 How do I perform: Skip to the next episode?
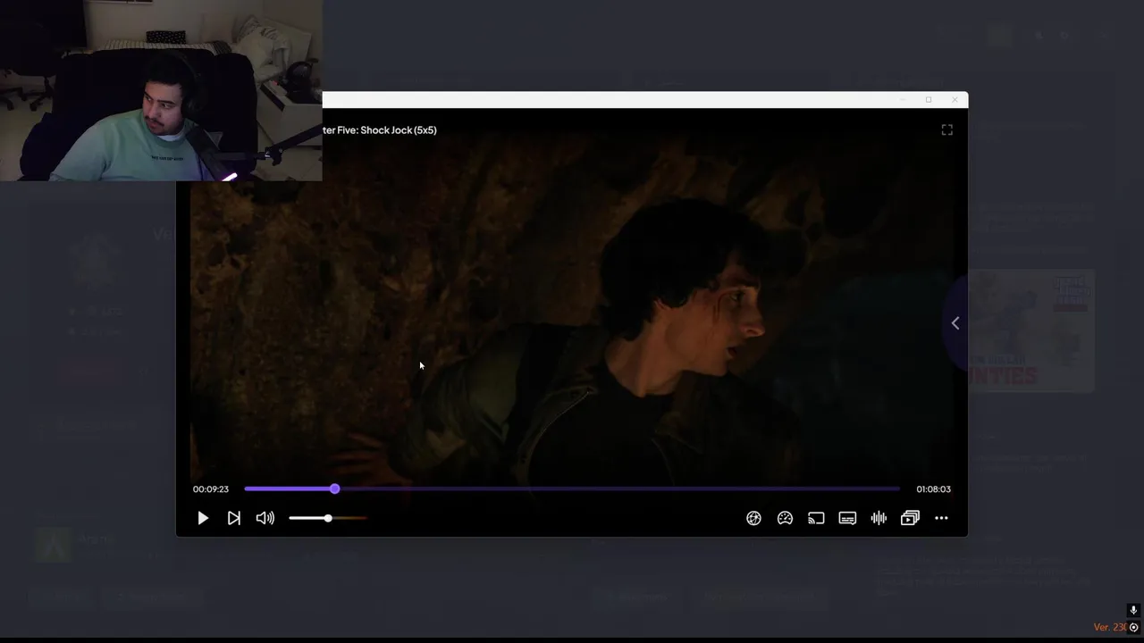tap(234, 518)
